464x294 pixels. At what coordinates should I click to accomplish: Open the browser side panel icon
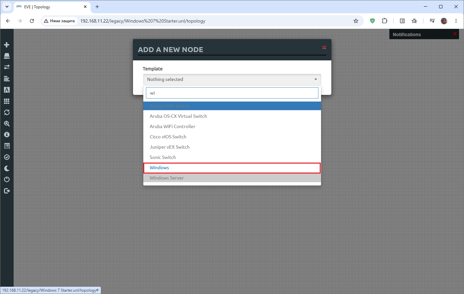pyautogui.click(x=402, y=21)
